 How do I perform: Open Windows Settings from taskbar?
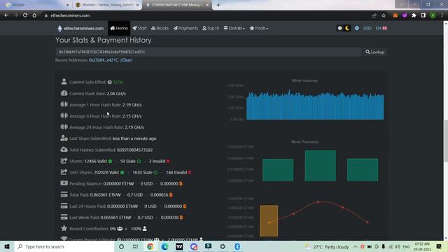tap(223, 246)
